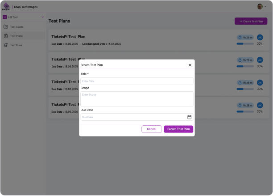
Task: Click the first TicketsPi Test Plan title
Action: click(x=68, y=37)
